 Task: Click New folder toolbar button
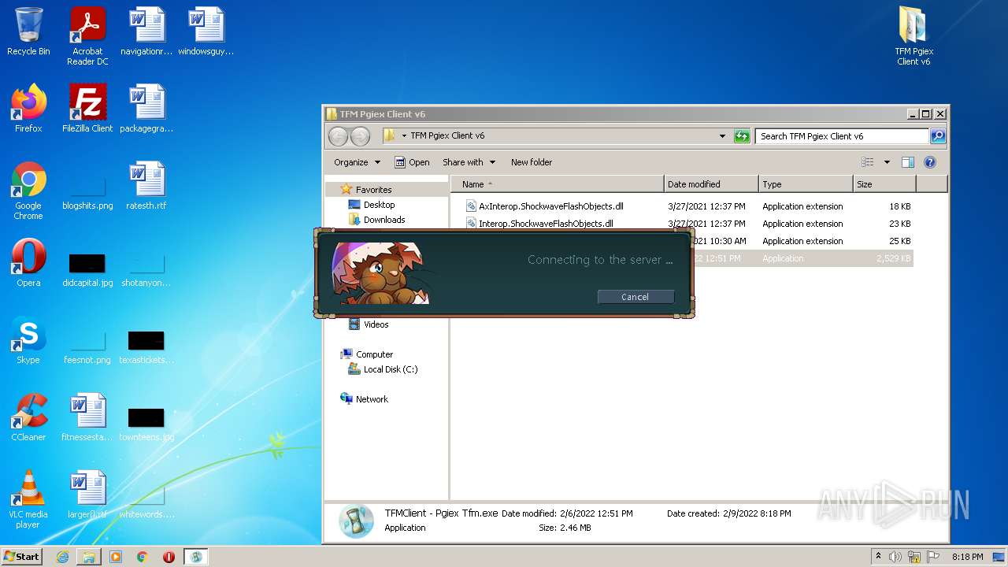[x=532, y=162]
